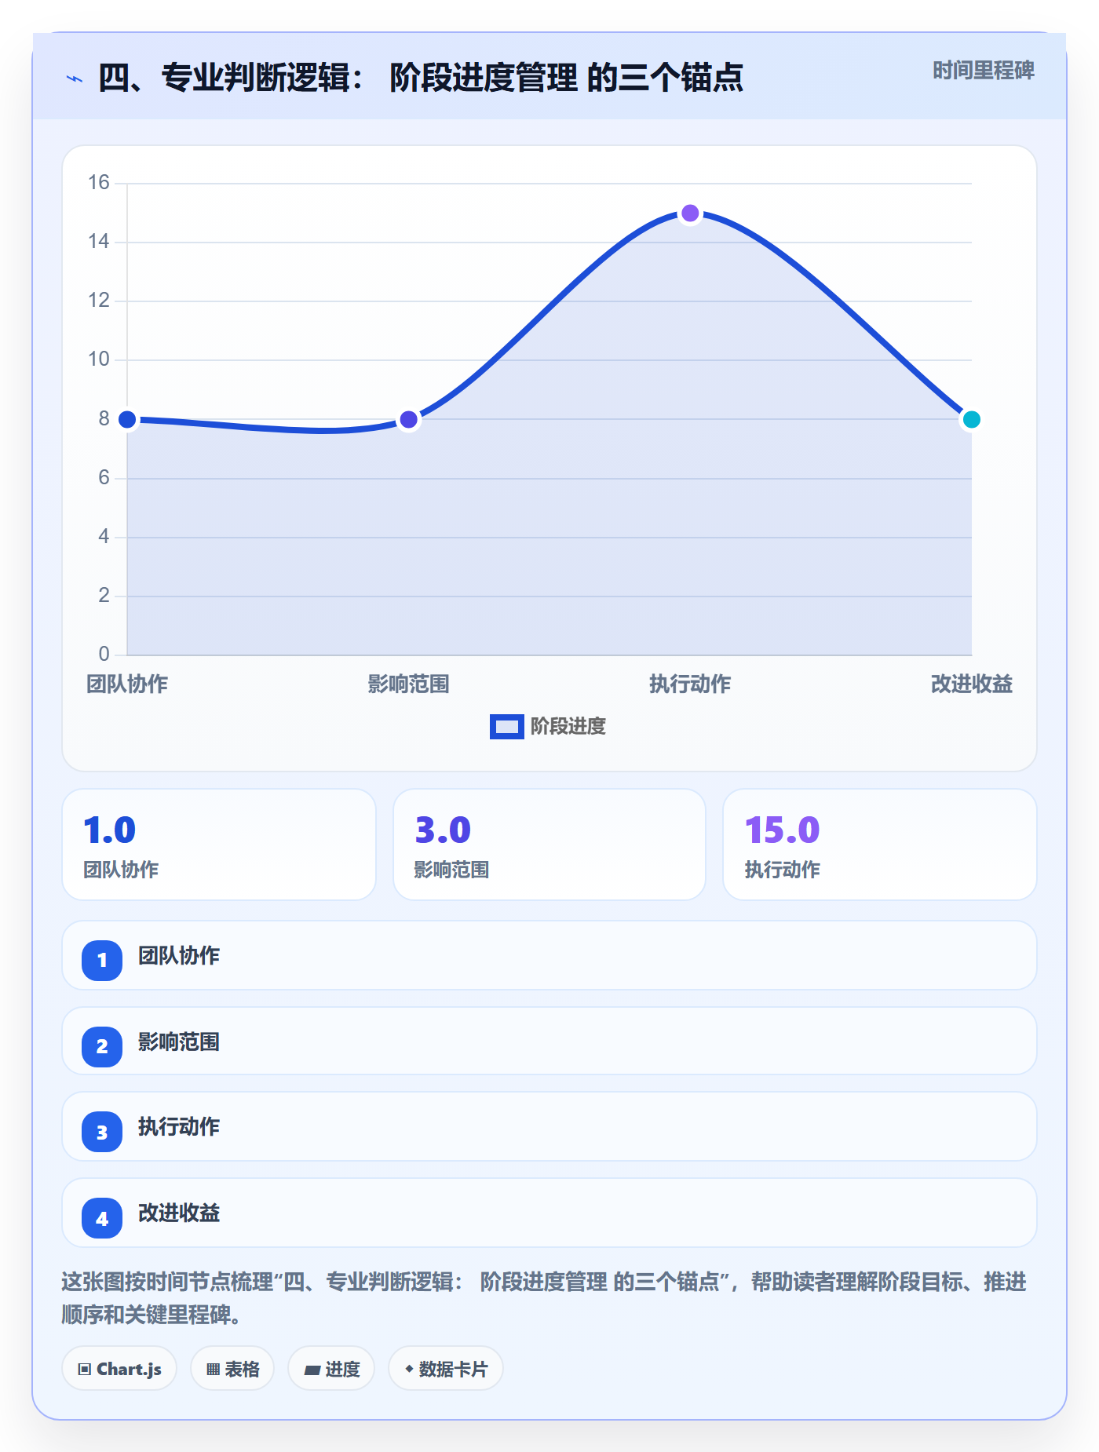
Task: Click the y-axis value 16
Action: coord(99,183)
